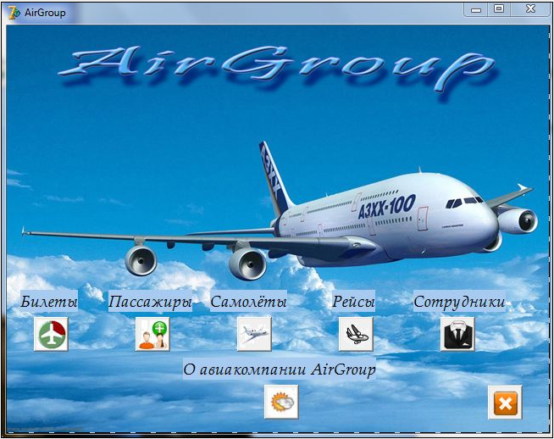Click the Самолёты label
Viewport: 554px width, 439px height.
coord(248,302)
